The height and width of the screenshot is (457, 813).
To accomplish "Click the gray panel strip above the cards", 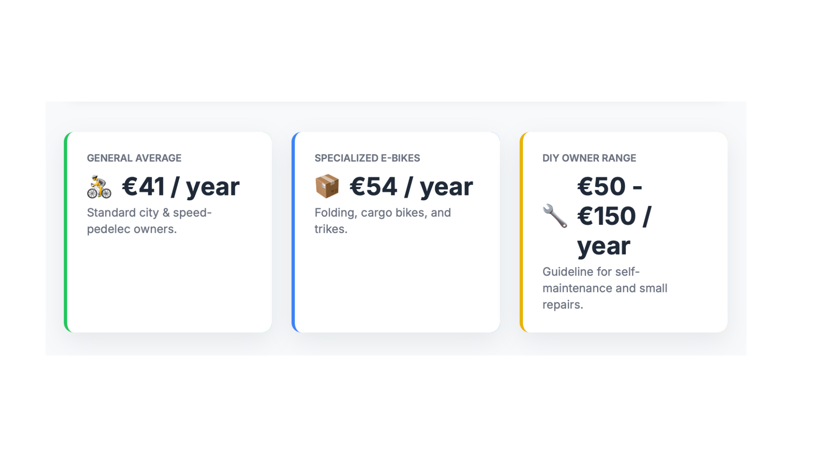I will tap(396, 116).
